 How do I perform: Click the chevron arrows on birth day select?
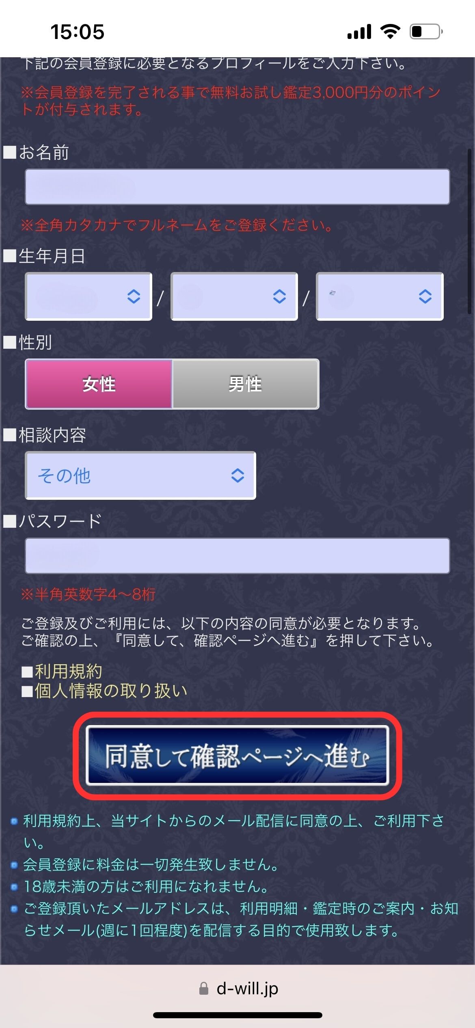pyautogui.click(x=425, y=297)
